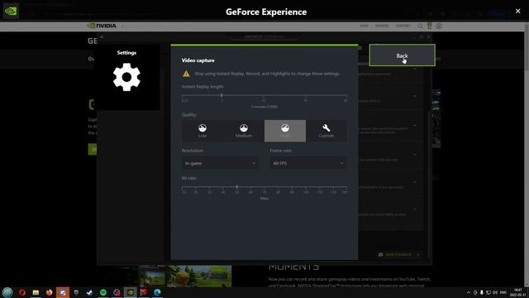Select the Medium quality preset
Viewport: 529px width, 298px height.
(x=244, y=131)
